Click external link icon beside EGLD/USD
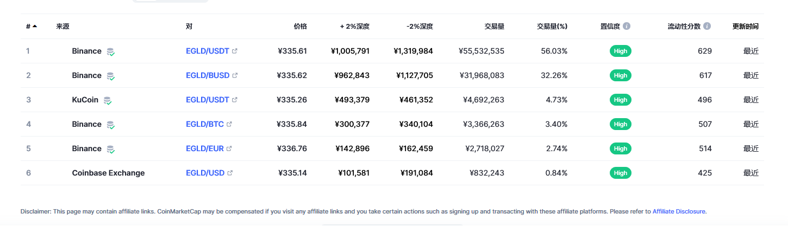The width and height of the screenshot is (788, 233). click(230, 173)
